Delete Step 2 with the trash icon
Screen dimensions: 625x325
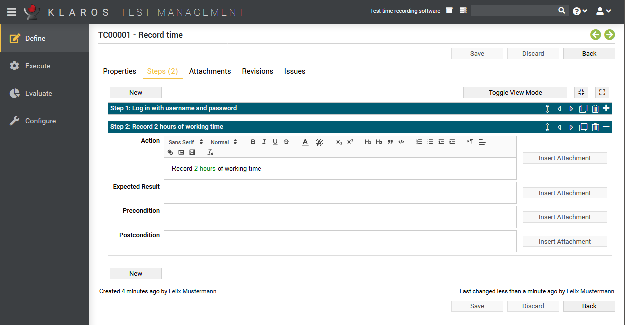click(x=595, y=127)
